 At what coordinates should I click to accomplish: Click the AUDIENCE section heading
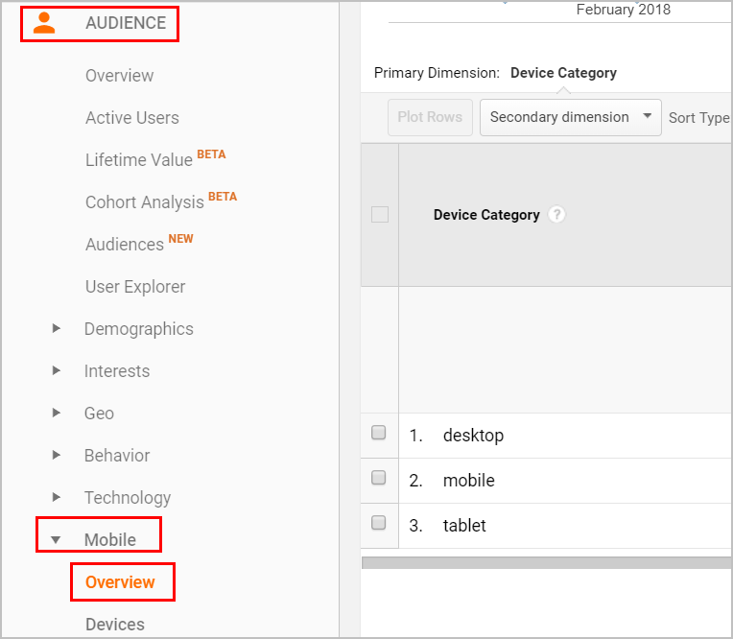click(126, 23)
